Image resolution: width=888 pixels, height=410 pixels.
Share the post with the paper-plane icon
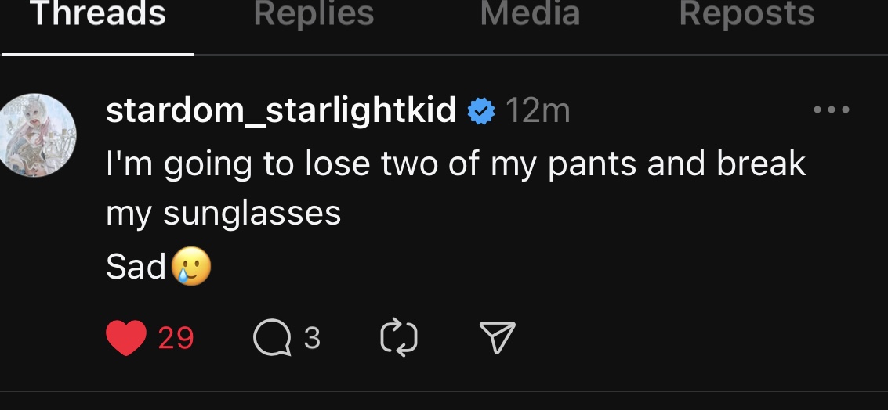coord(497,337)
